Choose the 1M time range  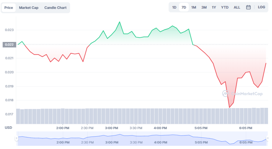click(194, 7)
